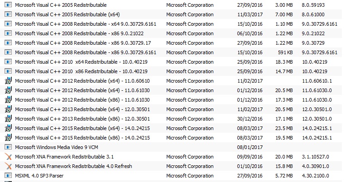Click version number 4.30.2100.0
Screen dimensions: 346x182
[x=315, y=176]
